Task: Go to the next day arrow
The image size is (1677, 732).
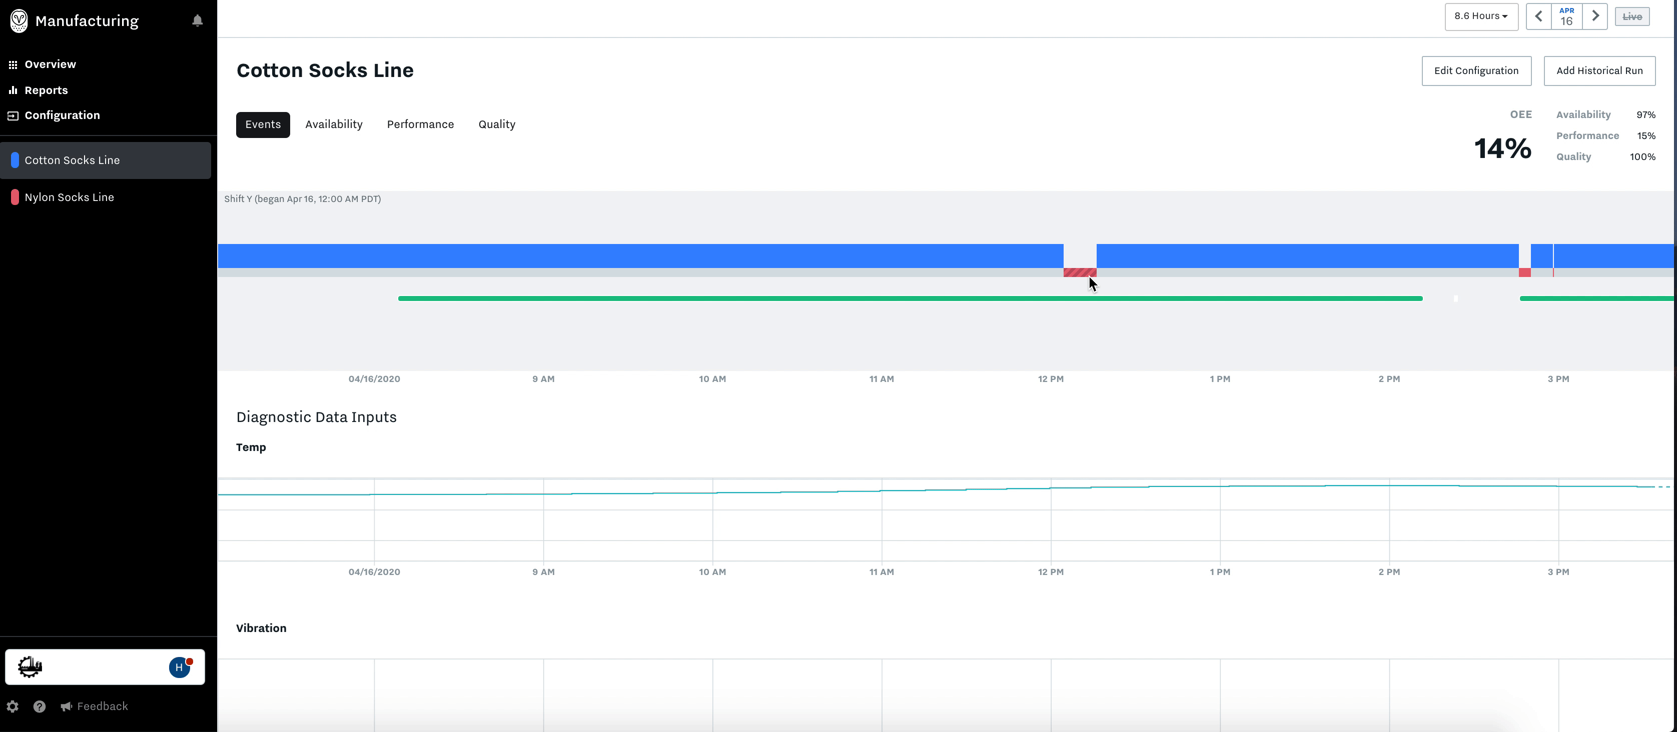Action: point(1595,16)
